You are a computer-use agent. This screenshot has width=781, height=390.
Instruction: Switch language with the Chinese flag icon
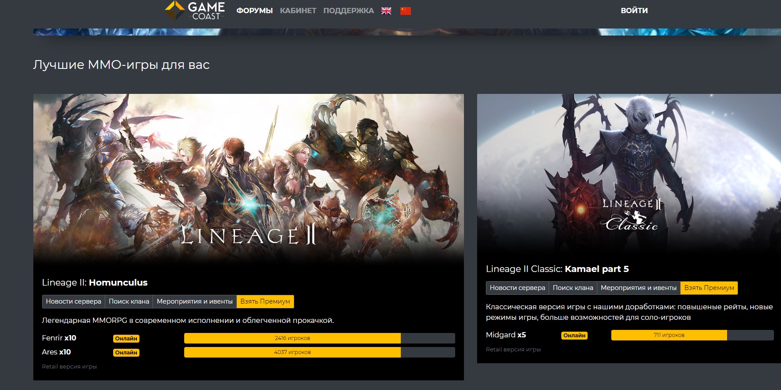pyautogui.click(x=406, y=11)
